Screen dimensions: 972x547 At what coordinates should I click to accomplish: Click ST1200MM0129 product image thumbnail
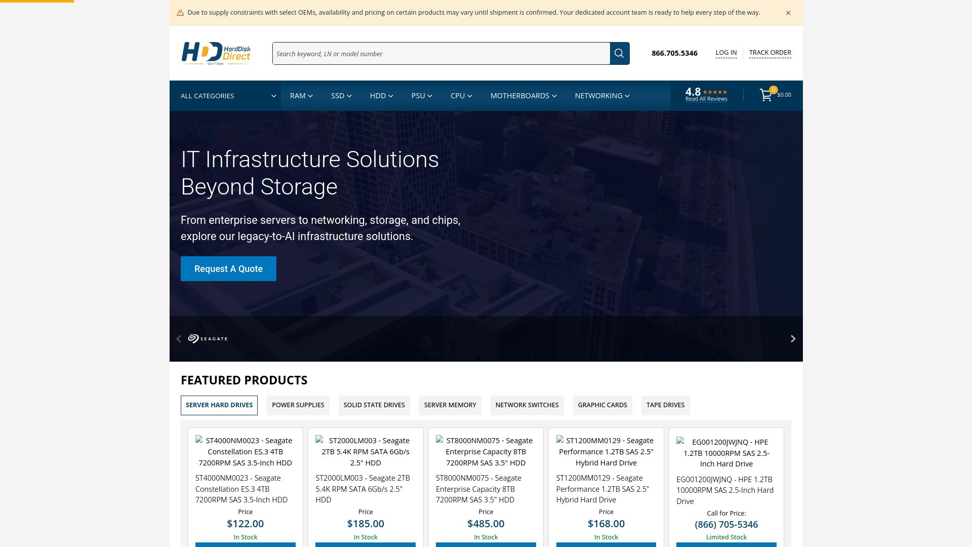click(606, 452)
